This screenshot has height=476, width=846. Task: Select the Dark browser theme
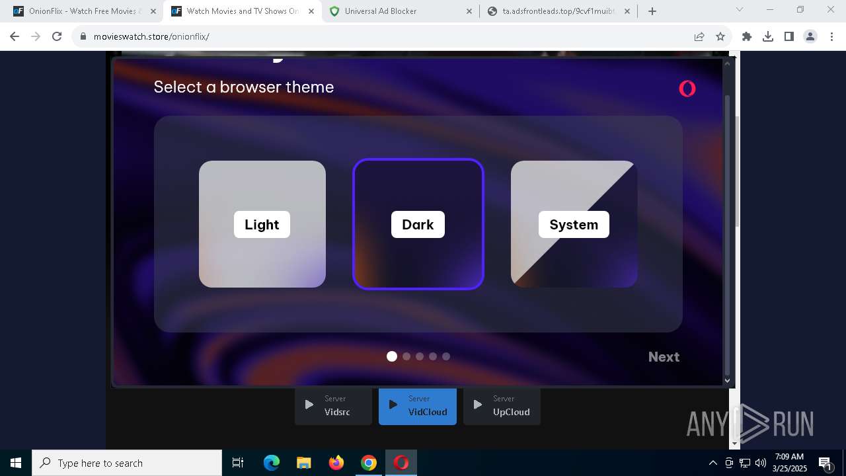[418, 224]
